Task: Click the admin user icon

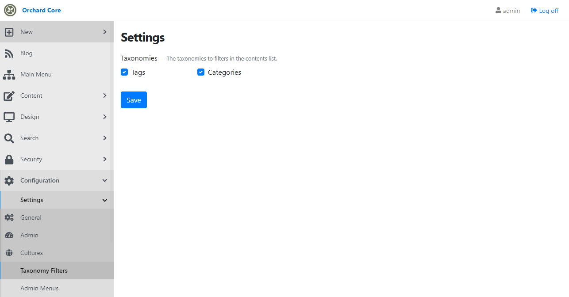Action: coord(498,10)
